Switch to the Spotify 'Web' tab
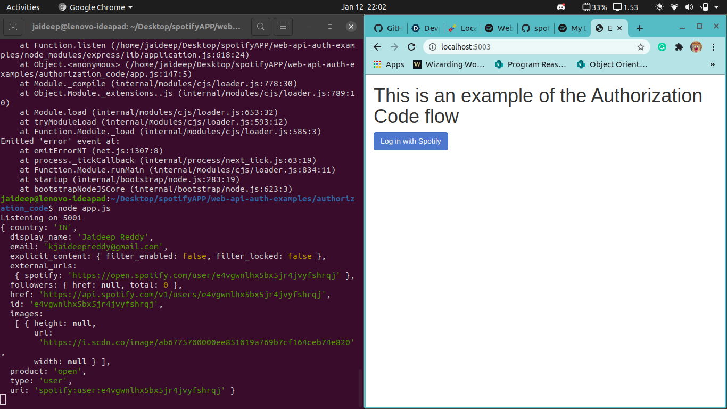The height and width of the screenshot is (409, 727). coord(499,28)
